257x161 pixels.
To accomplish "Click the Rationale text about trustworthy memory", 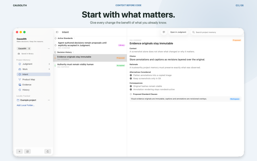I will pos(165,67).
